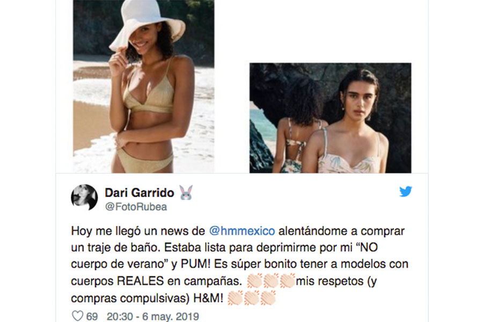483x322 pixels.
Task: Open the photo of two models by the rocks
Action: point(330,118)
